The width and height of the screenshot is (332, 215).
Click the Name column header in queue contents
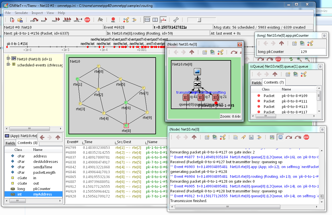tap(286, 89)
